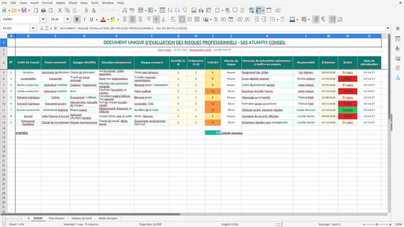This screenshot has width=404, height=227.
Task: Open the Function Wizard fx icon
Action: 42,28
